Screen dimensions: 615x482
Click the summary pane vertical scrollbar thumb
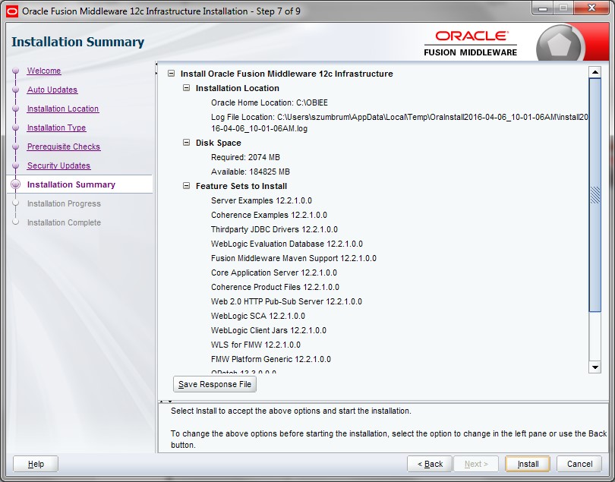[595, 194]
